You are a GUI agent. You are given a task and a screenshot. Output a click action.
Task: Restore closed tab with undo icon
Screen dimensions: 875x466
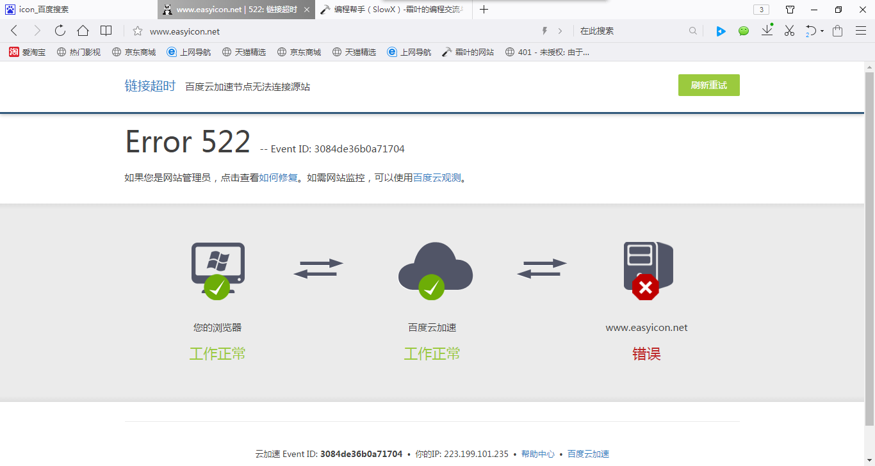811,31
